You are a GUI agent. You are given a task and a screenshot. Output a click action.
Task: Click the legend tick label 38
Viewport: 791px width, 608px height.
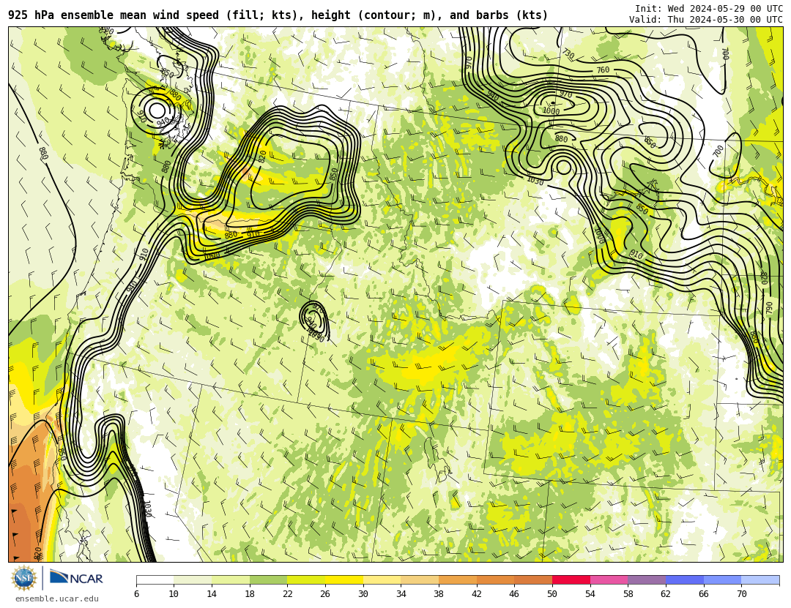point(439,594)
